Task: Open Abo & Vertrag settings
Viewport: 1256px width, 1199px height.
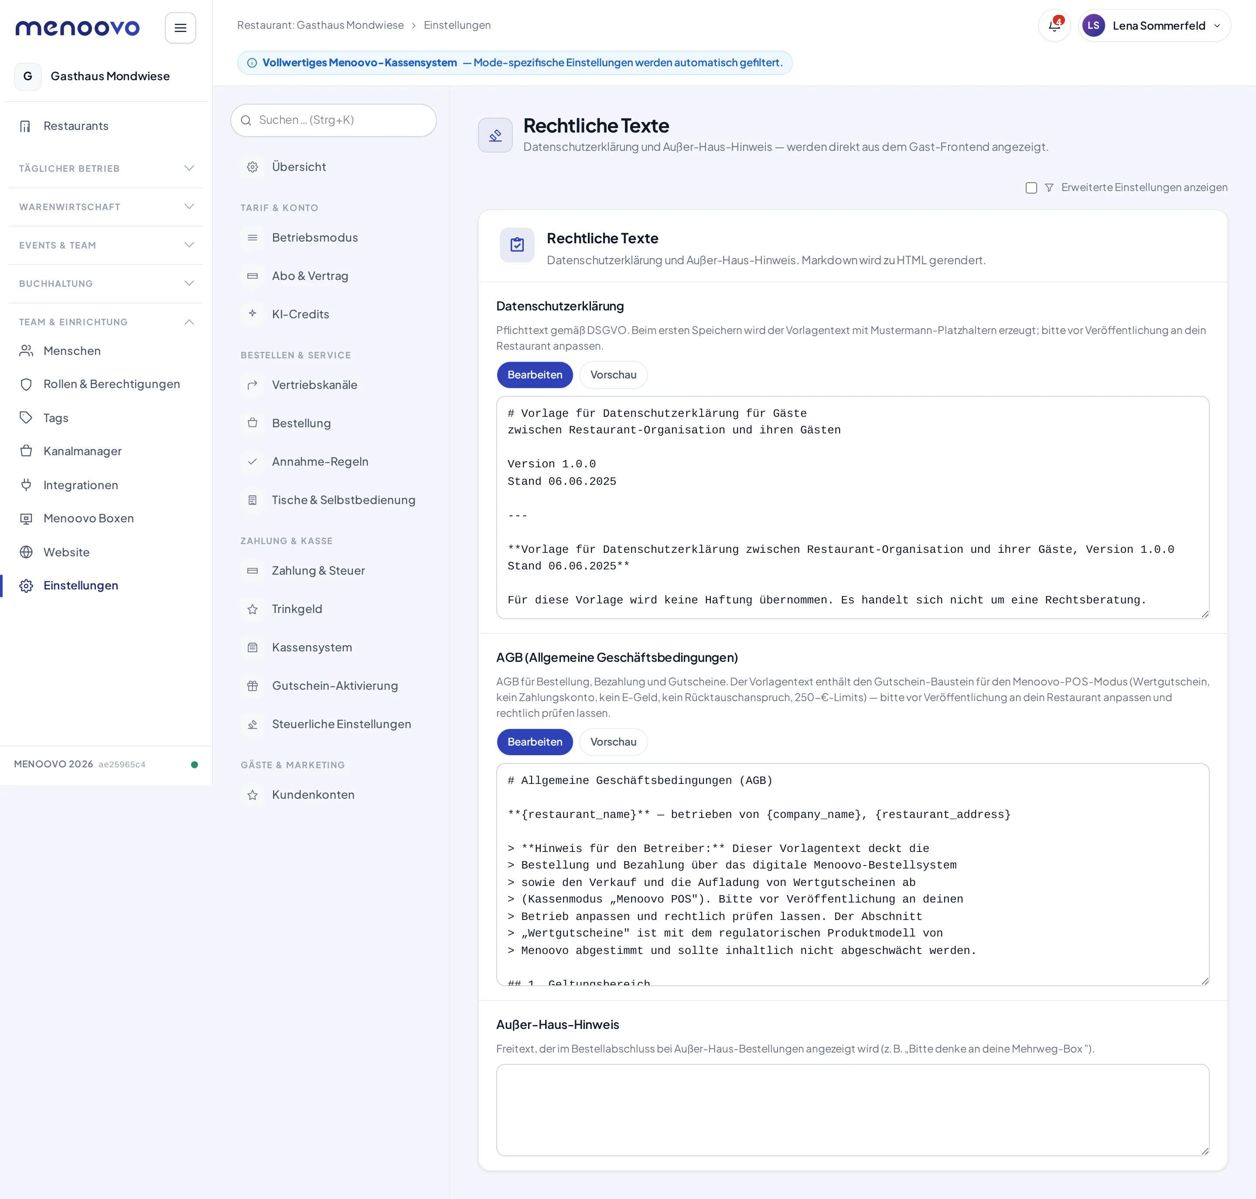Action: pyautogui.click(x=333, y=276)
